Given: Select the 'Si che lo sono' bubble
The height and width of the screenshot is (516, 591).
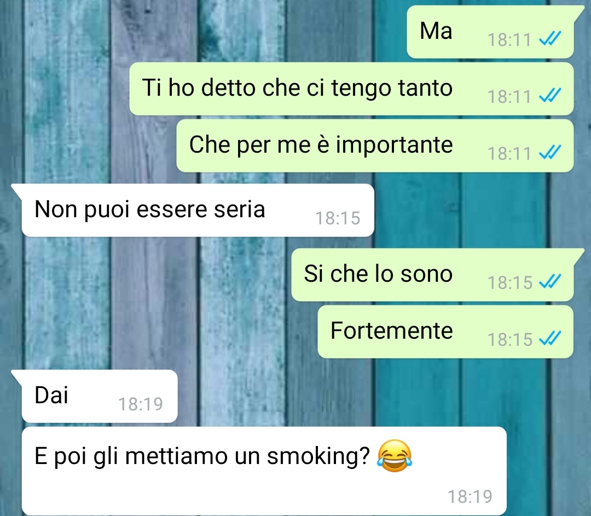Looking at the screenshot, I should pyautogui.click(x=432, y=275).
